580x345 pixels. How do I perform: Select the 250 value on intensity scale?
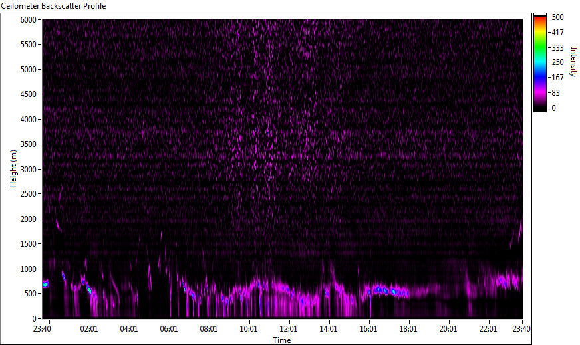click(557, 62)
